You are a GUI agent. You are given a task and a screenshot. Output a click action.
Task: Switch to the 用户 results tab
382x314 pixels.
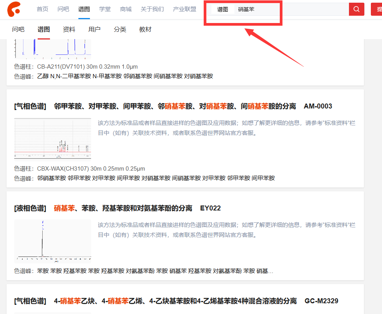(95, 30)
